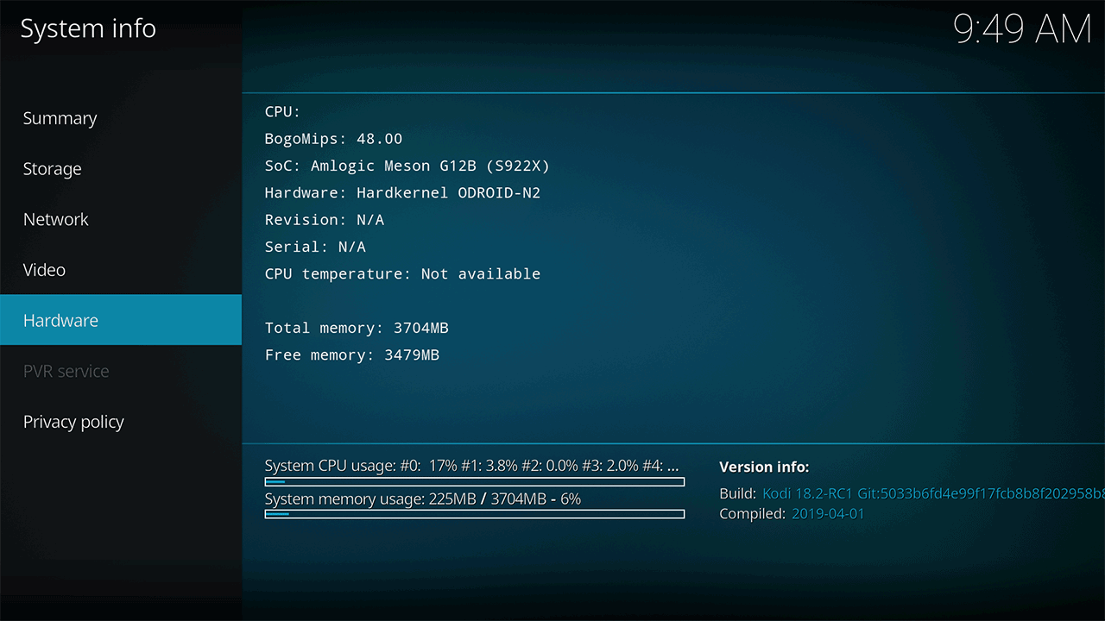Click the BogoMips 48.00 line
Screen dimensions: 1105x621
coord(333,138)
